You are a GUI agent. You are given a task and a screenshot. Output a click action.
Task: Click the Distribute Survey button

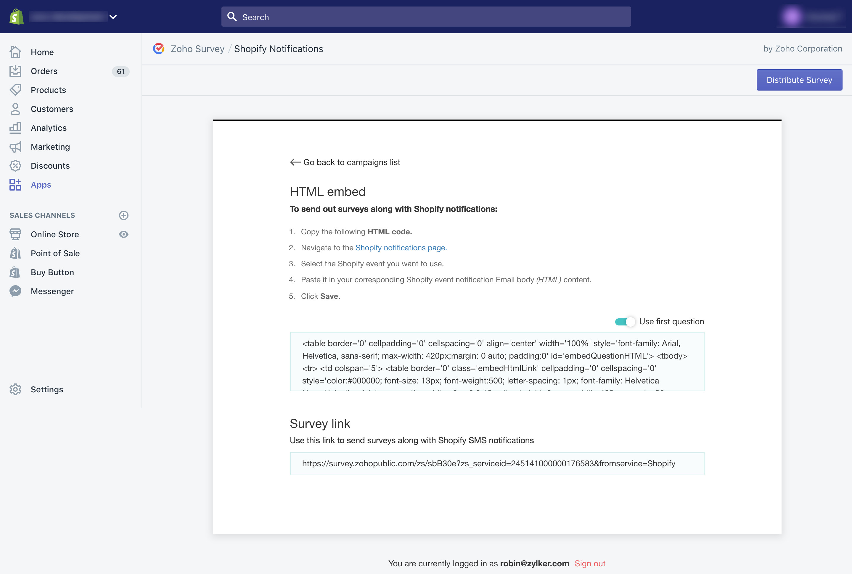click(x=799, y=79)
